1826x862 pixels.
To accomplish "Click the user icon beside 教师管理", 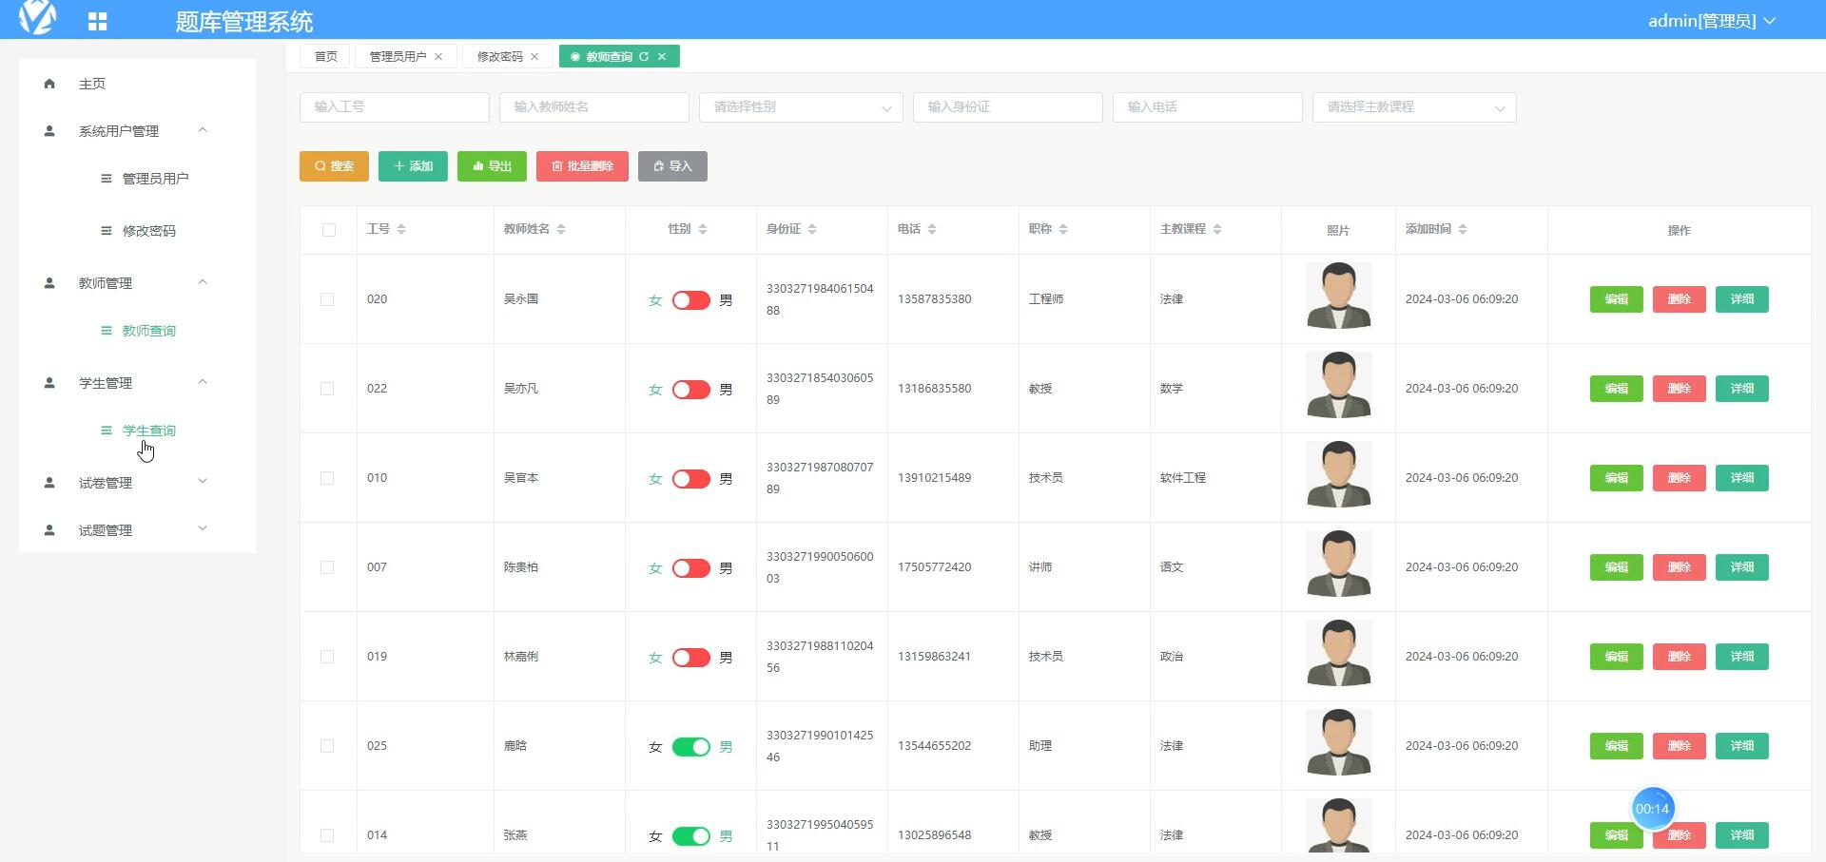I will pyautogui.click(x=49, y=283).
